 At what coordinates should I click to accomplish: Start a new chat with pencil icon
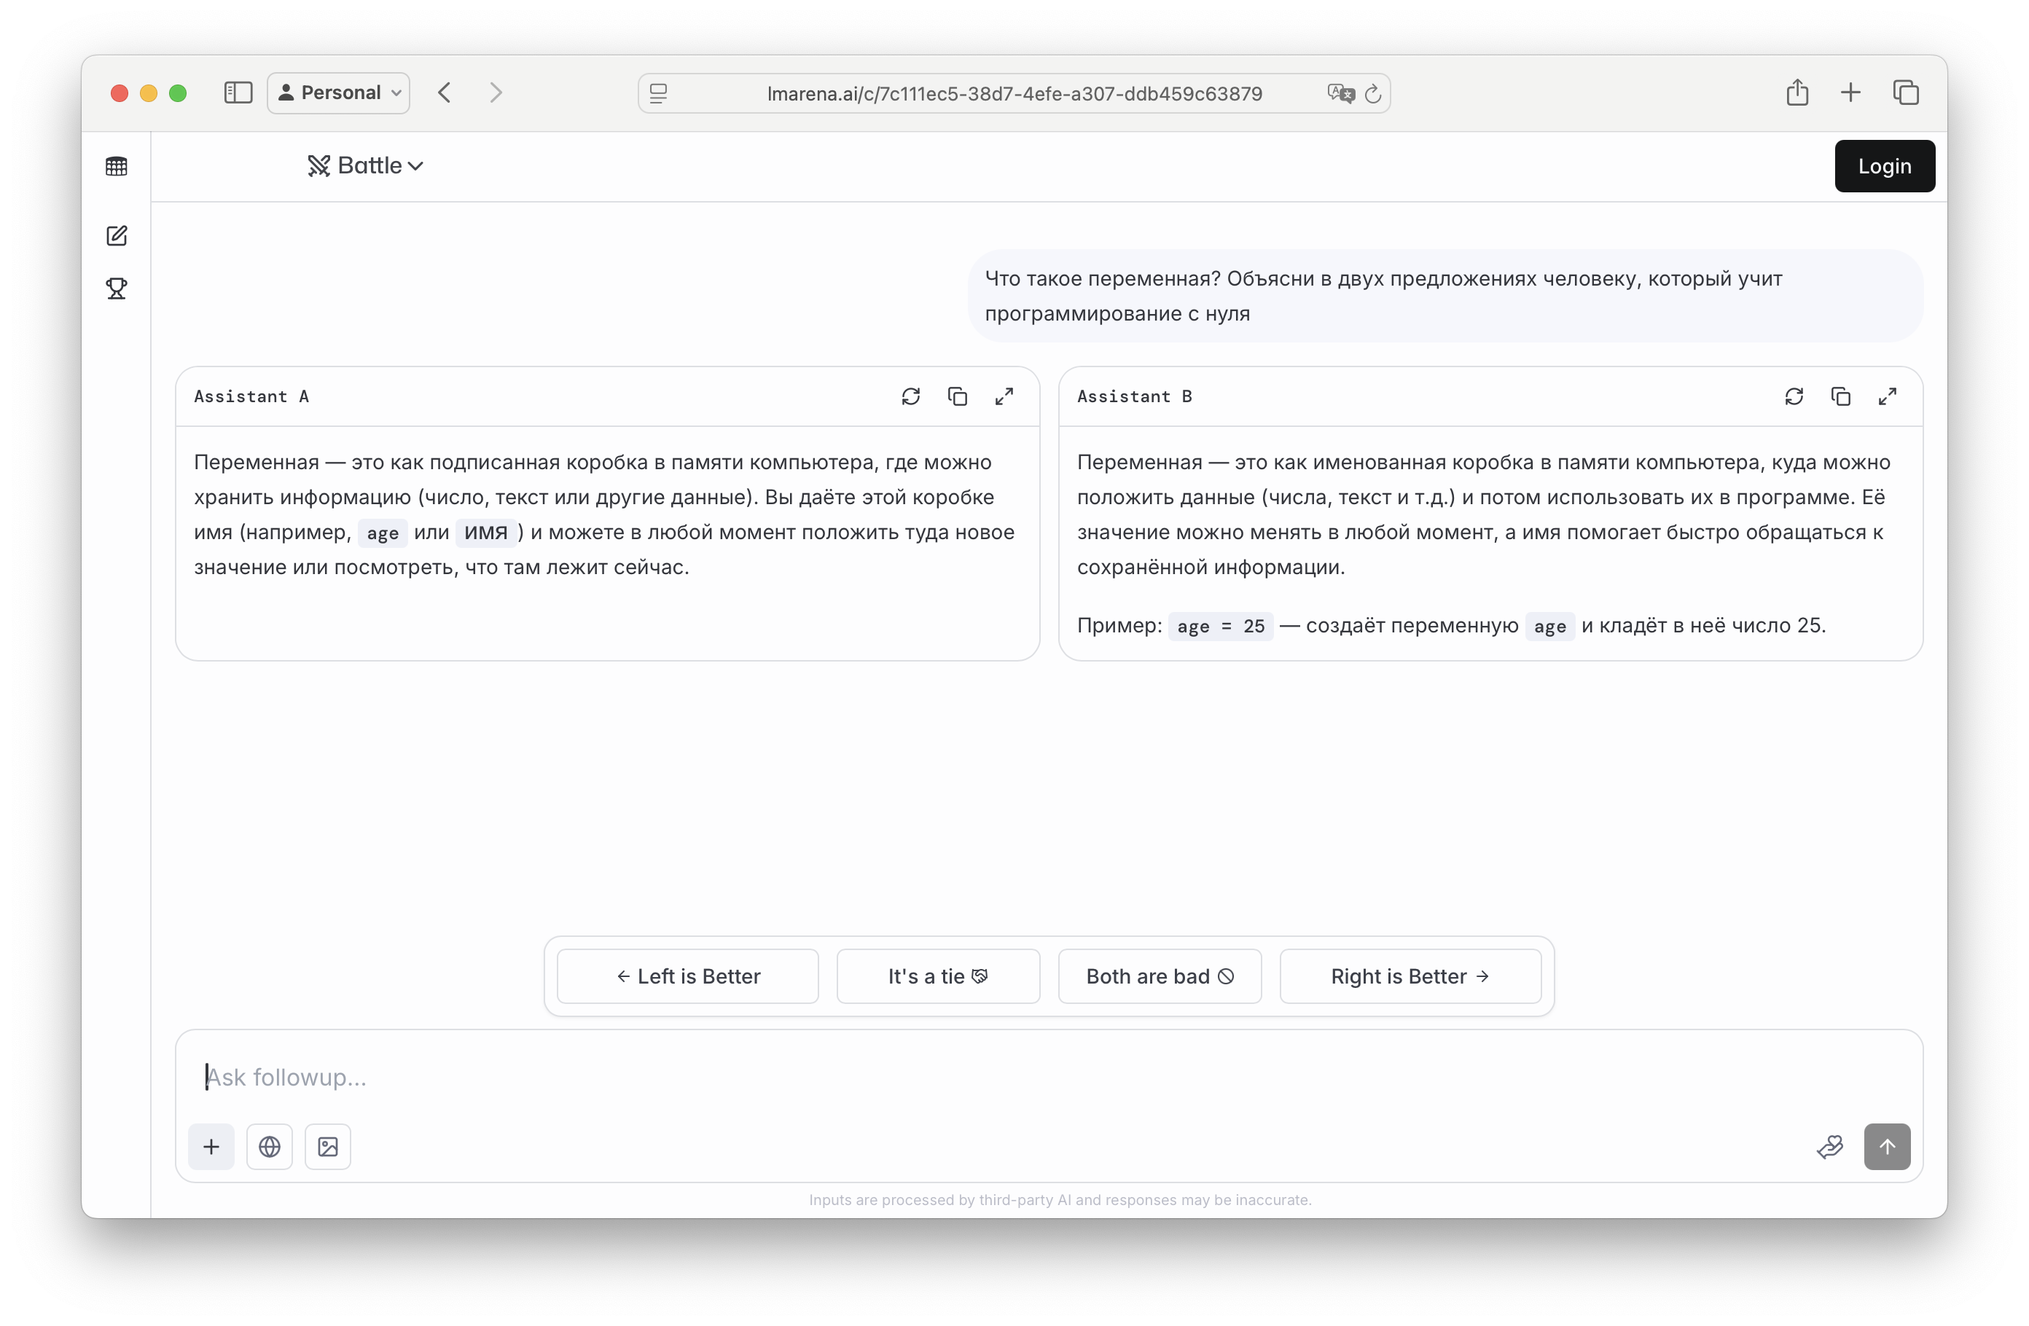[117, 236]
